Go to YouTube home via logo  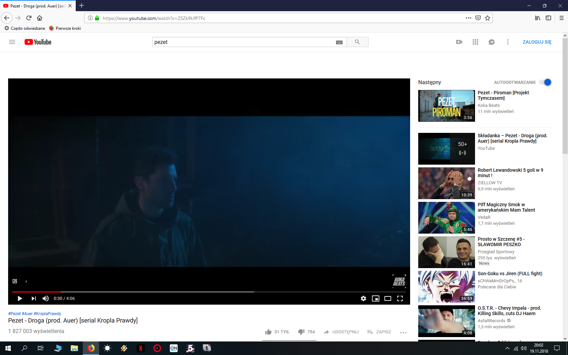38,42
